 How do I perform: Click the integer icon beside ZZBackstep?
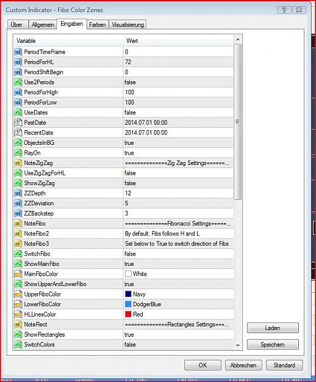click(x=18, y=214)
